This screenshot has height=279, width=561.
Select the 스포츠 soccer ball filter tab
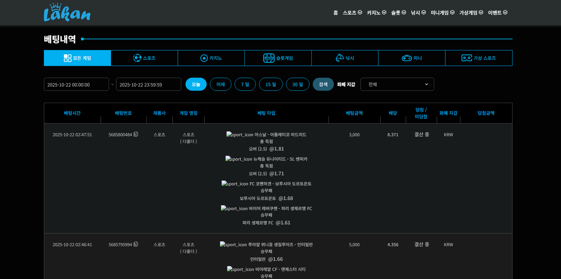144,58
